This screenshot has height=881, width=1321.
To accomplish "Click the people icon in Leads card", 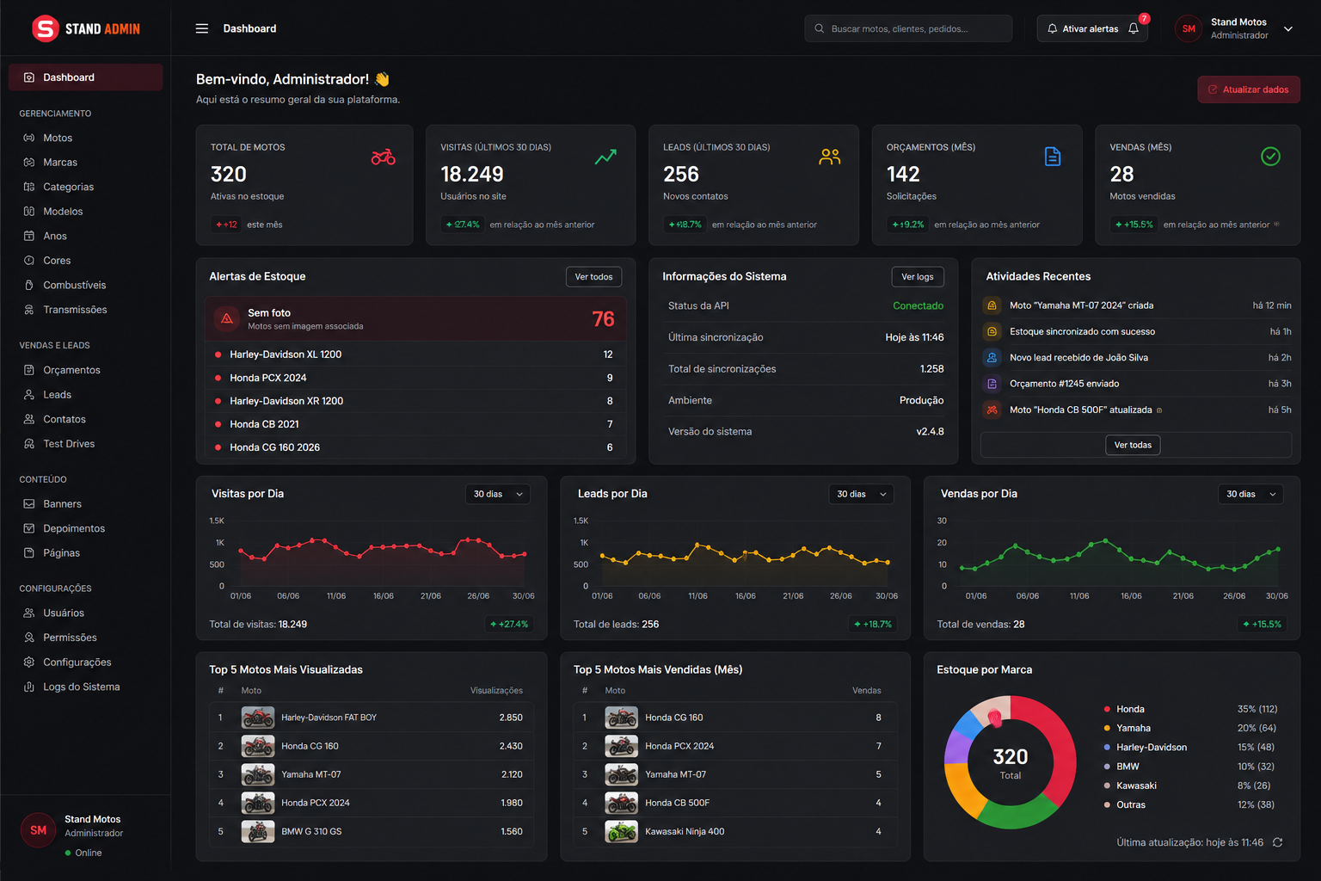I will point(830,157).
